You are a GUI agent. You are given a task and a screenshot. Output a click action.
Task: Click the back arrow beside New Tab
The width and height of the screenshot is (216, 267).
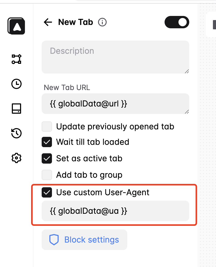(x=48, y=22)
